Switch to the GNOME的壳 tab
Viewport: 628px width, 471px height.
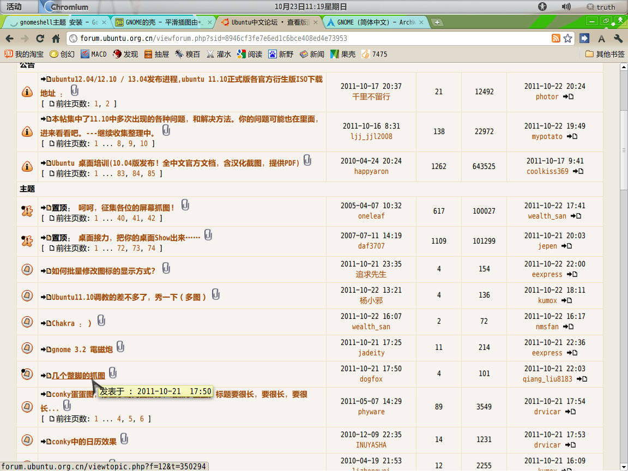click(164, 22)
